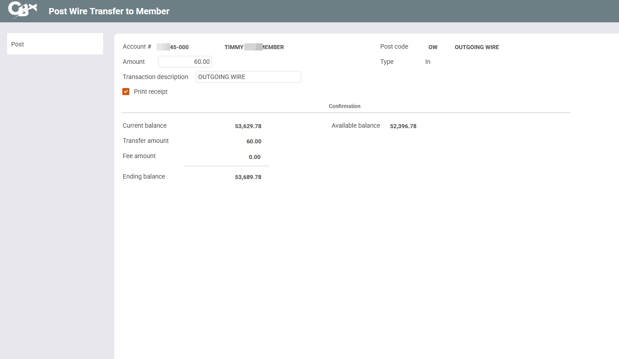Click the Ending balance value 53,689.78

click(248, 177)
